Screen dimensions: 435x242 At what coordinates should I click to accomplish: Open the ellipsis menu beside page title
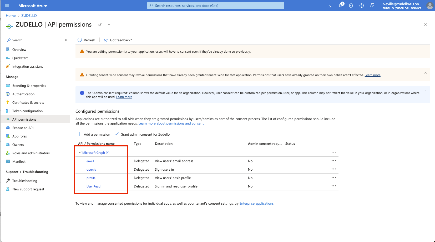click(x=108, y=24)
